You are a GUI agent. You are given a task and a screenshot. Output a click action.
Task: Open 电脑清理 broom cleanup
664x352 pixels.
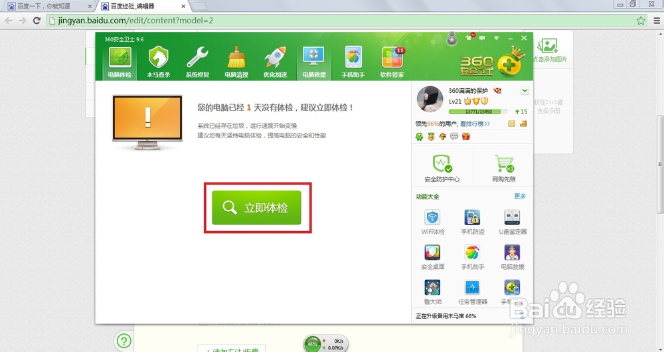236,62
